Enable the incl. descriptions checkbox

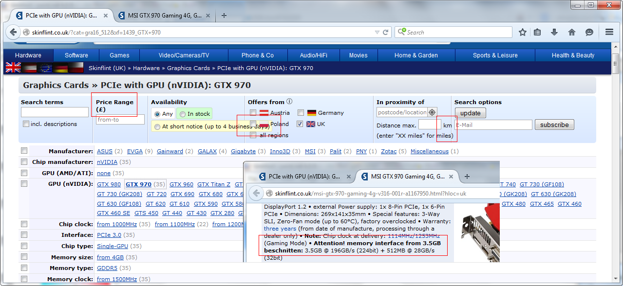point(26,124)
